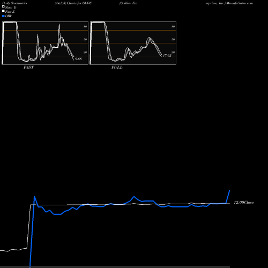Click the Fast K legend color box
This screenshot has width=268, height=268.
[x=3, y=11]
